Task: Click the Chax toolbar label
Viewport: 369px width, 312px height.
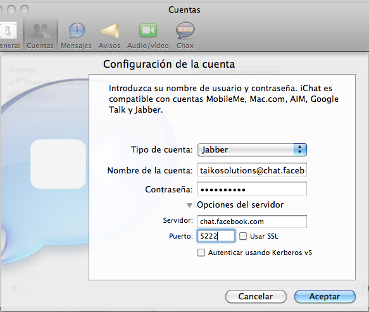Action: point(185,46)
